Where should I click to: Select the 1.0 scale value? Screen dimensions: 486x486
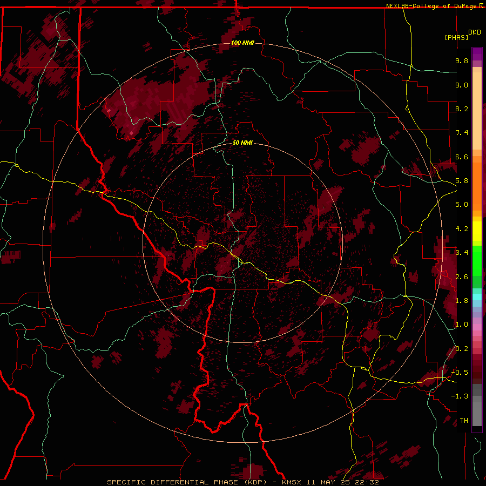coord(462,325)
